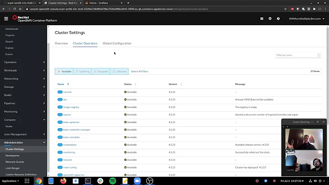Open the sticky notes app in taskbar
Image resolution: width=329 pixels, height=185 pixels.
[125, 181]
